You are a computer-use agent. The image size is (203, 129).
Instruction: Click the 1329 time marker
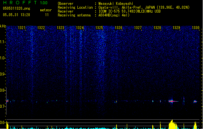point(177,28)
